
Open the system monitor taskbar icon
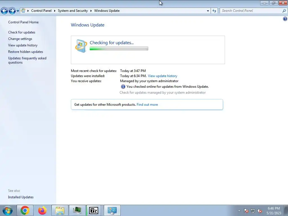(x=77, y=210)
